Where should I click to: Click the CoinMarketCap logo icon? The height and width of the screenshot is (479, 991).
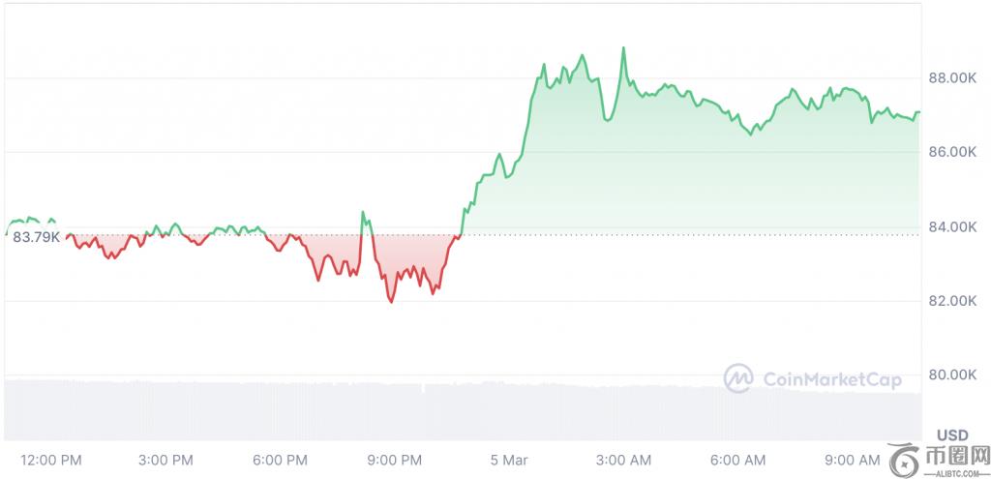740,376
